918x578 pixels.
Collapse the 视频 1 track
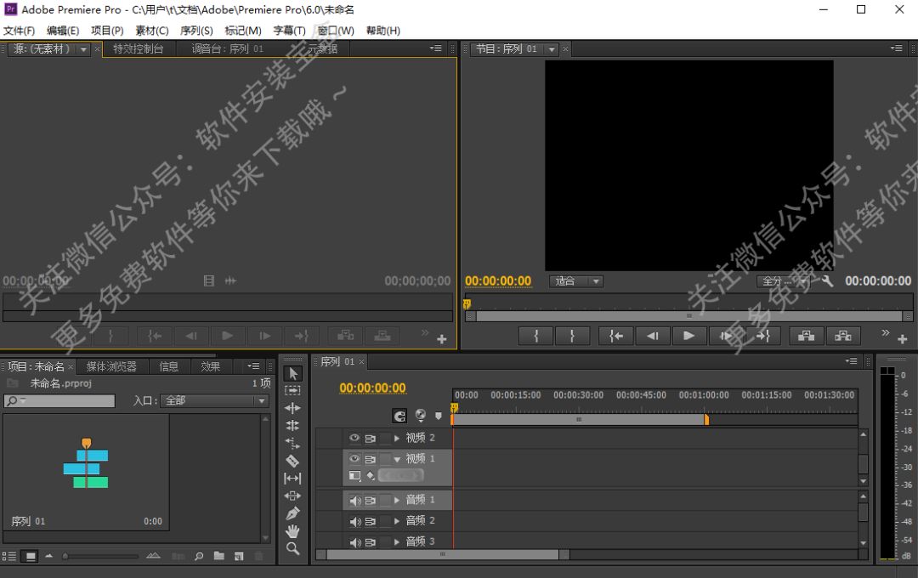pos(397,459)
